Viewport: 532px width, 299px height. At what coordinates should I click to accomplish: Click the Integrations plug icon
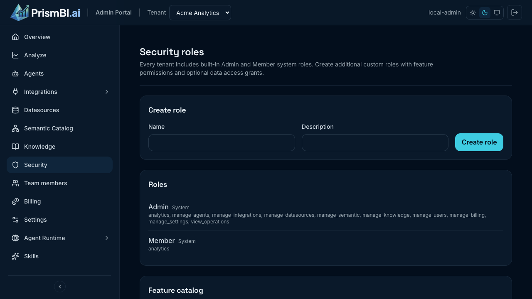click(x=15, y=92)
